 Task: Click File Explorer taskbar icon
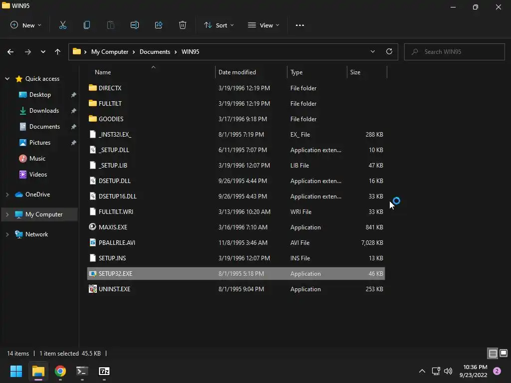38,371
